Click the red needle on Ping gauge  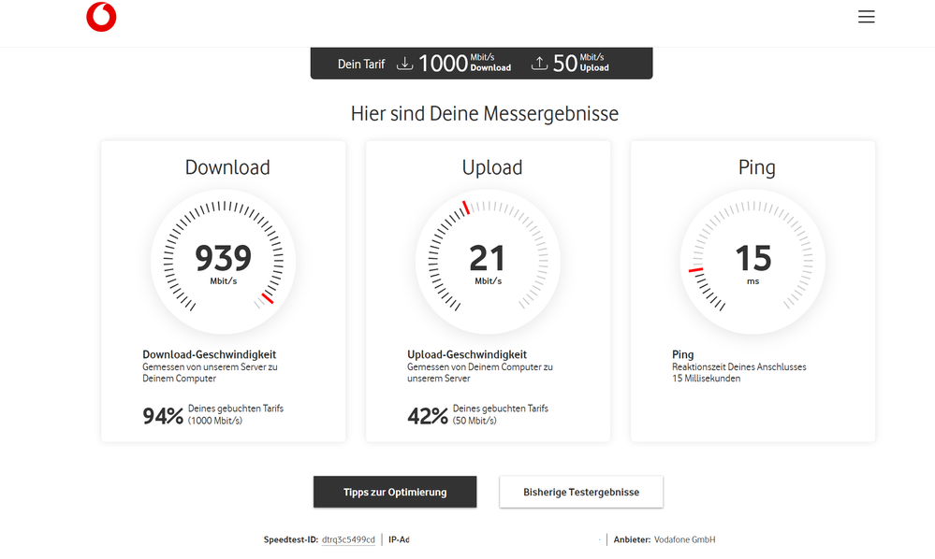tap(696, 270)
